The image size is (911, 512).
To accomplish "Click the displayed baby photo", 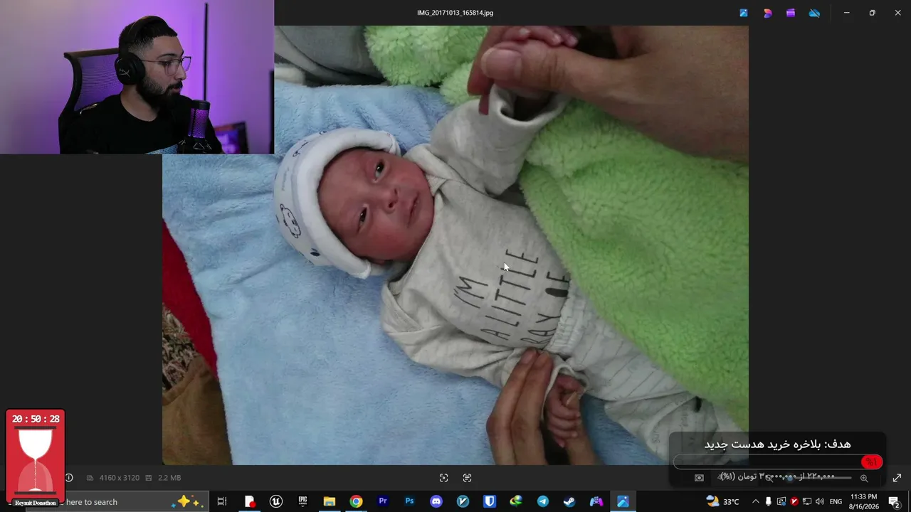I will point(455,245).
